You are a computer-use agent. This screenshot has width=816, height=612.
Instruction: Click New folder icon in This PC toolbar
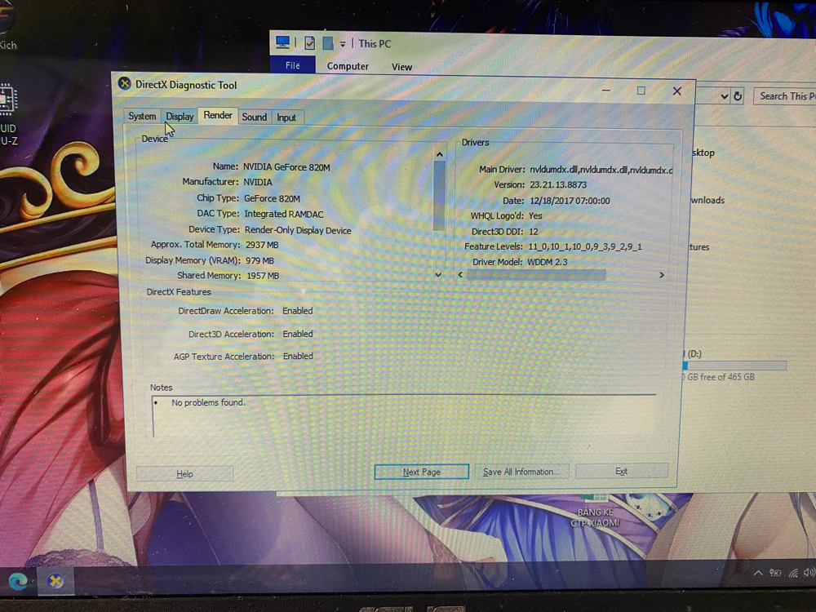328,43
